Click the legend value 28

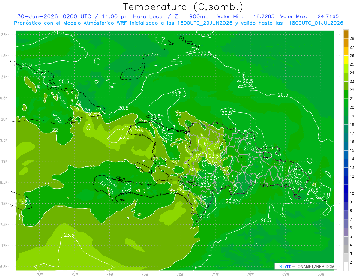[352, 38]
